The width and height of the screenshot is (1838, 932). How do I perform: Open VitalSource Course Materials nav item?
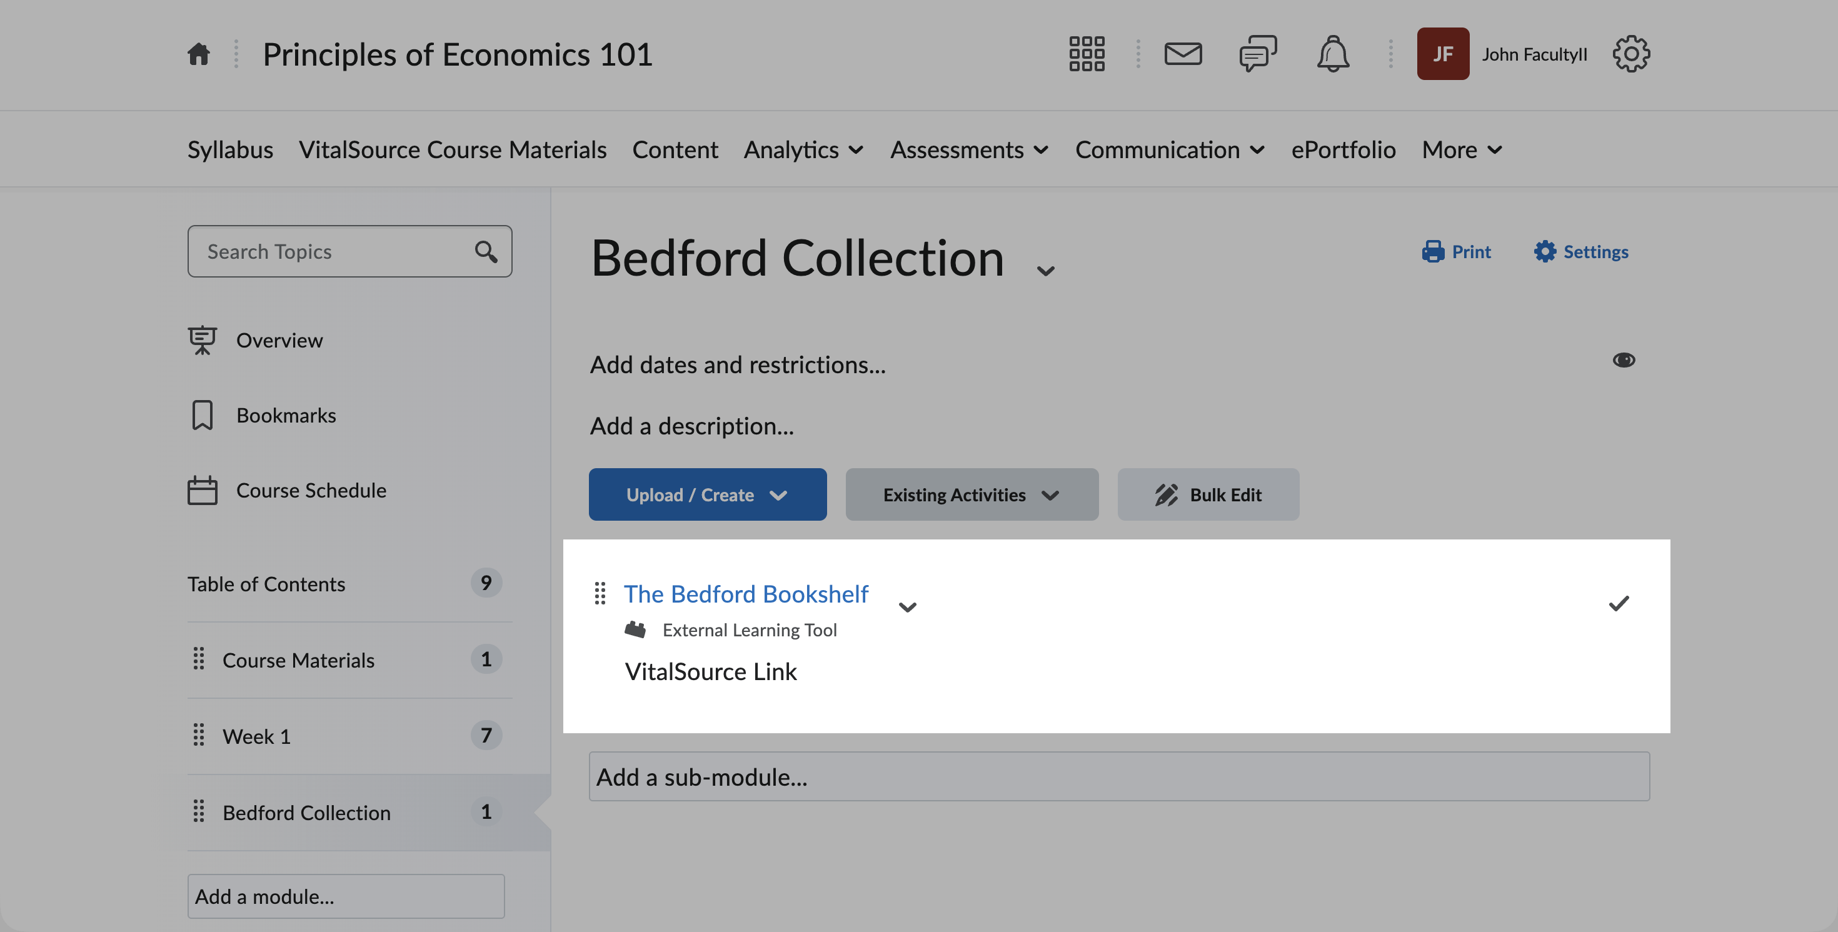pyautogui.click(x=453, y=150)
